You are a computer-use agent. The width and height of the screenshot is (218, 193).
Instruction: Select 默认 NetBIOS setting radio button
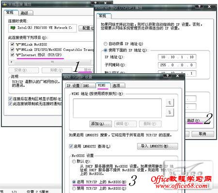tap(74, 161)
